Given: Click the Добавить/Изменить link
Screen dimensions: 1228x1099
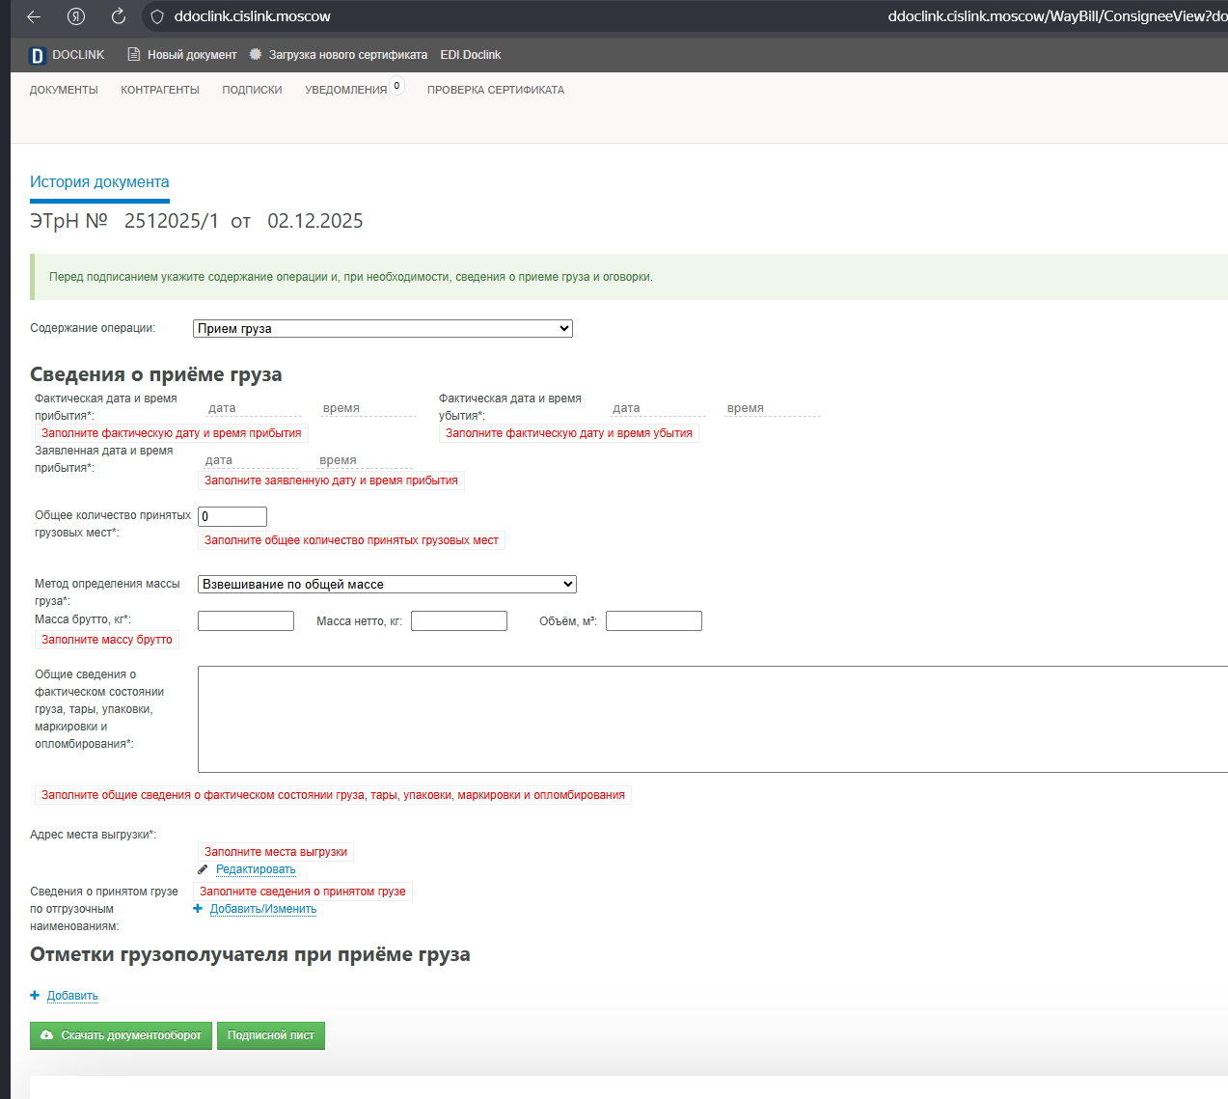Looking at the screenshot, I should click(x=263, y=909).
